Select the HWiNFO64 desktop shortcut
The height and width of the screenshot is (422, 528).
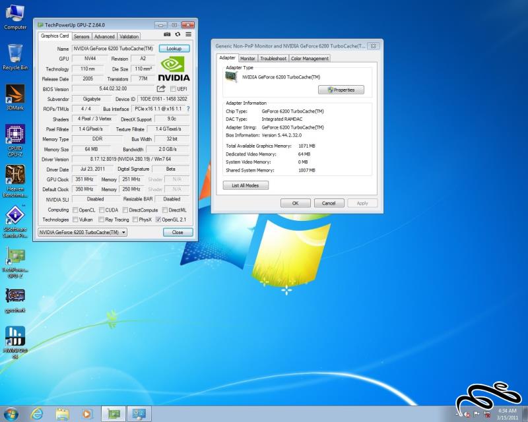(15, 343)
